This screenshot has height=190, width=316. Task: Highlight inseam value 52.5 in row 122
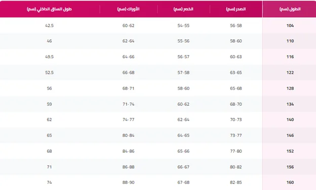pos(50,73)
